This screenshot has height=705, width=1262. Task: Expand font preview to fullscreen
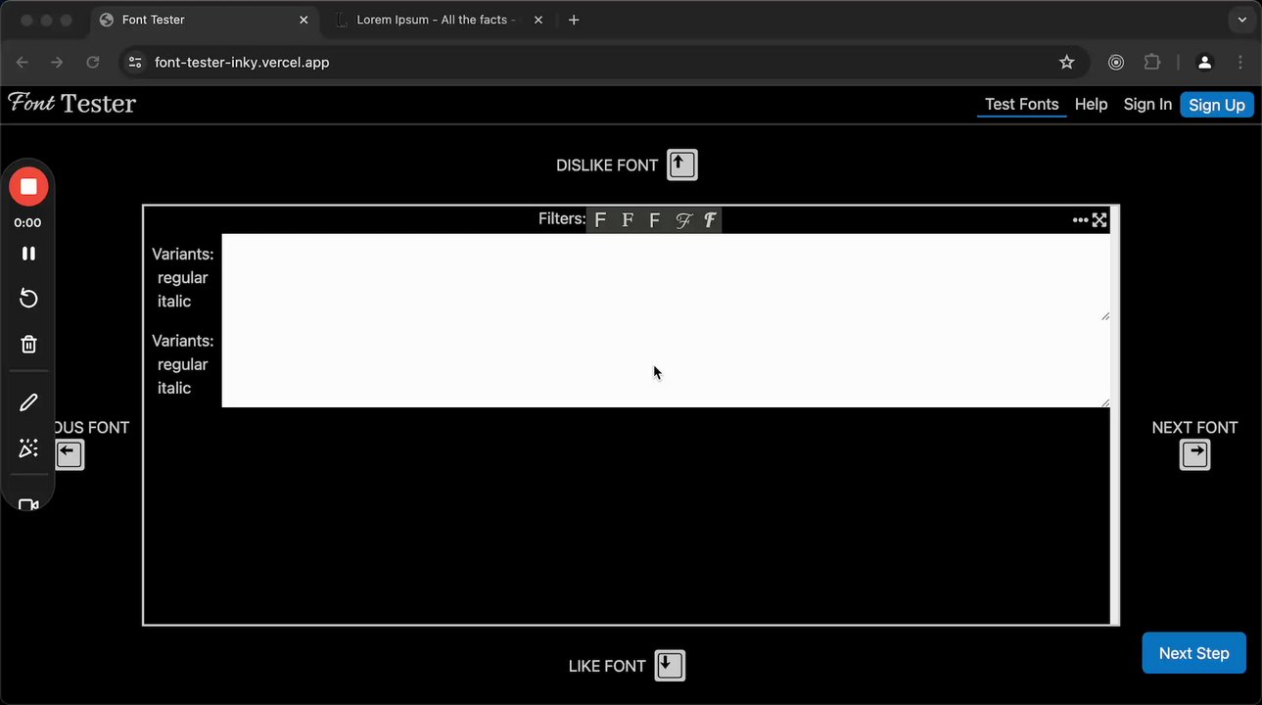click(1099, 220)
